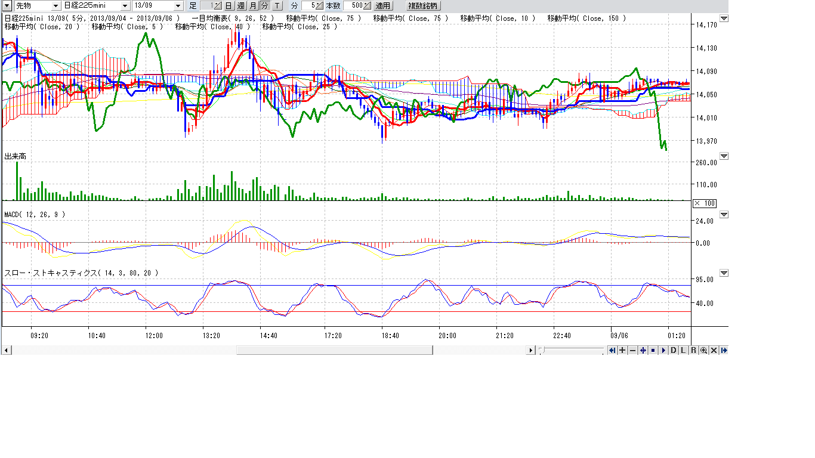The height and width of the screenshot is (458, 815).
Task: Jump to the chart's first bar
Action: tap(612, 350)
